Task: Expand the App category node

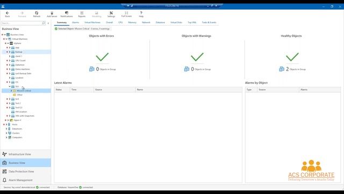Action: click(10, 48)
